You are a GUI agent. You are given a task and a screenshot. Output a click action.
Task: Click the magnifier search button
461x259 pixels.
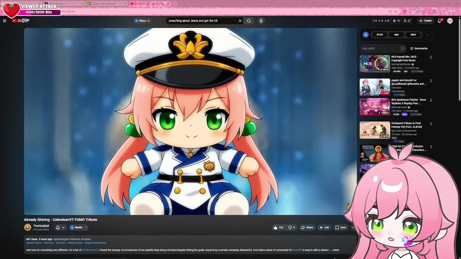249,21
